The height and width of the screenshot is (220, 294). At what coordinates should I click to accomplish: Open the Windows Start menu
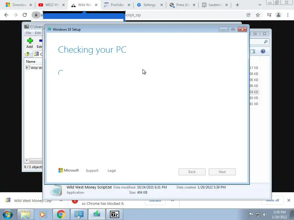pyautogui.click(x=7, y=214)
